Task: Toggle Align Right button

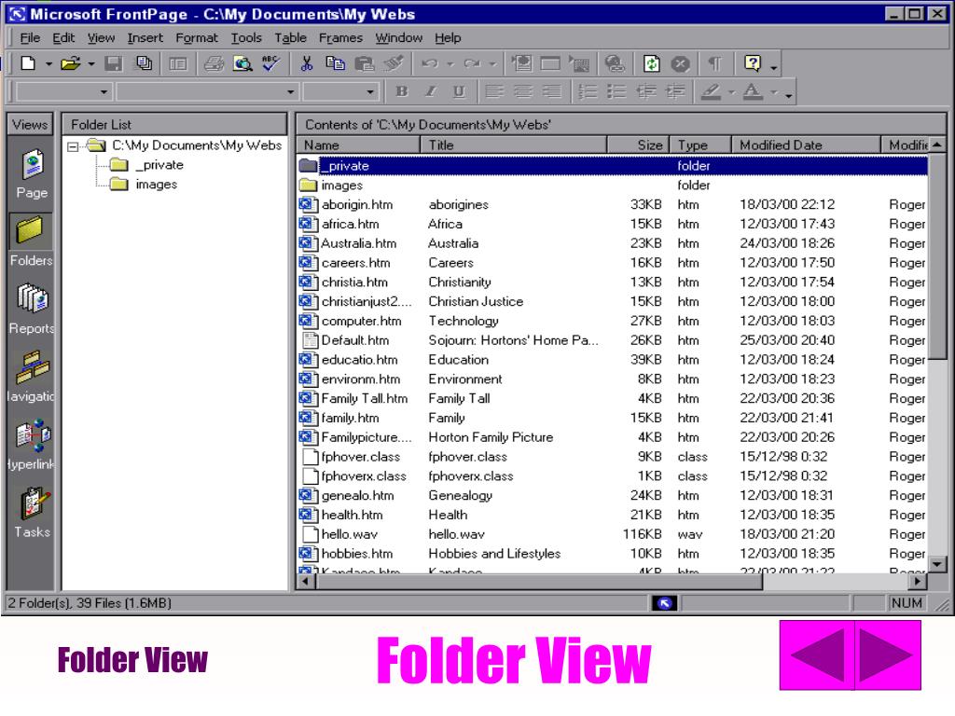Action: pos(551,91)
